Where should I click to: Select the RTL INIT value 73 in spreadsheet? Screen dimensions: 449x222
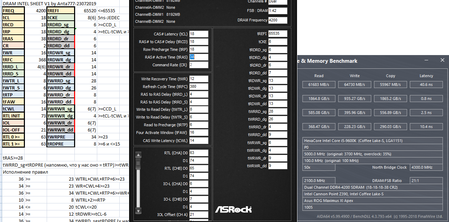pyautogui.click(x=35, y=116)
